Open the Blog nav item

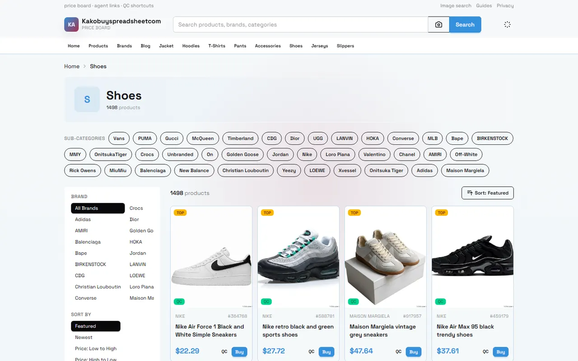coord(145,46)
